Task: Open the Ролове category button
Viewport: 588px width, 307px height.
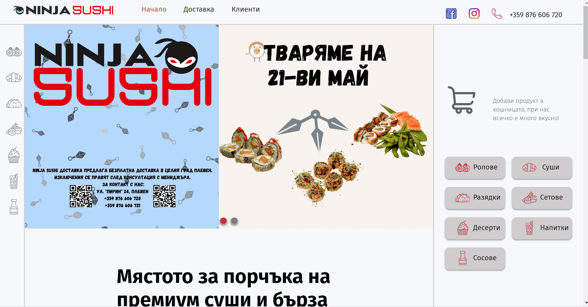Action: [x=475, y=168]
